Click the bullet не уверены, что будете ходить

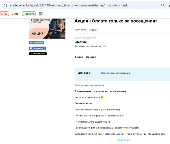point(92,122)
